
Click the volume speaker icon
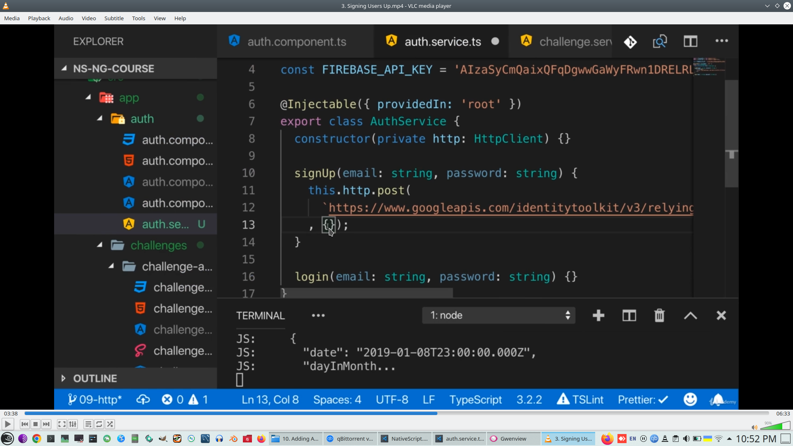pos(754,427)
